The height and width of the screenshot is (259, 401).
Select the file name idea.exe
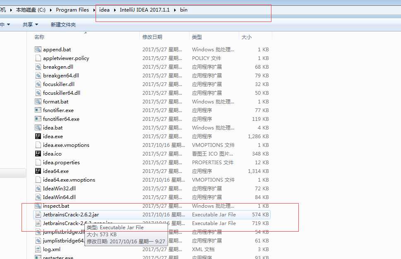53,136
